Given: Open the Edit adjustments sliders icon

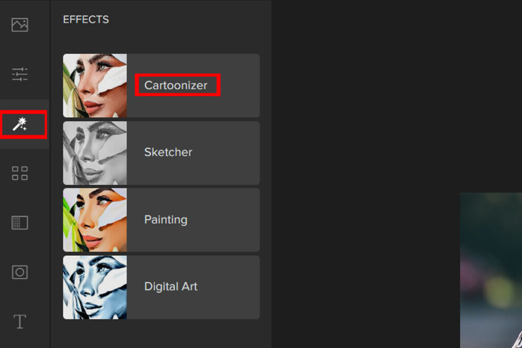Looking at the screenshot, I should pos(20,74).
